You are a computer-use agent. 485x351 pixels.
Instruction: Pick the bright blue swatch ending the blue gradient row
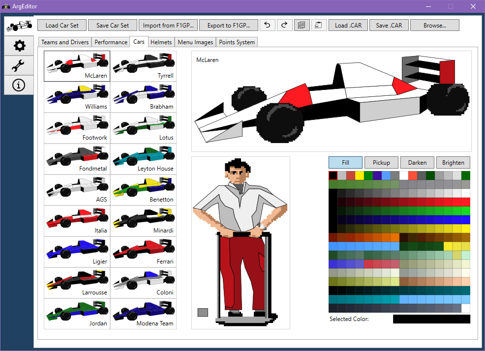point(465,220)
